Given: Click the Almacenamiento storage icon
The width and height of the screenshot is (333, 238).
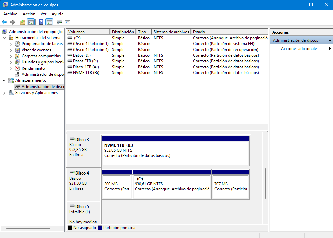Looking at the screenshot, I should click(11, 80).
